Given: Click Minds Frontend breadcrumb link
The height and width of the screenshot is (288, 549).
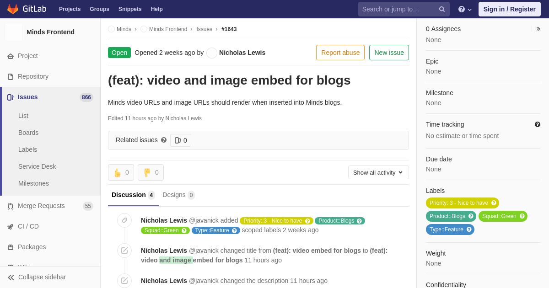Looking at the screenshot, I should [168, 29].
